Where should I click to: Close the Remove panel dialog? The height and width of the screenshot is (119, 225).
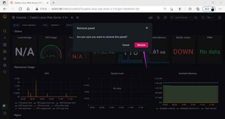click(147, 28)
